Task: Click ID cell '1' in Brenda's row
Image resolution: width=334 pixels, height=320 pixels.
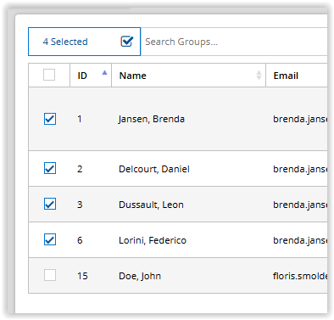Action: pyautogui.click(x=80, y=119)
